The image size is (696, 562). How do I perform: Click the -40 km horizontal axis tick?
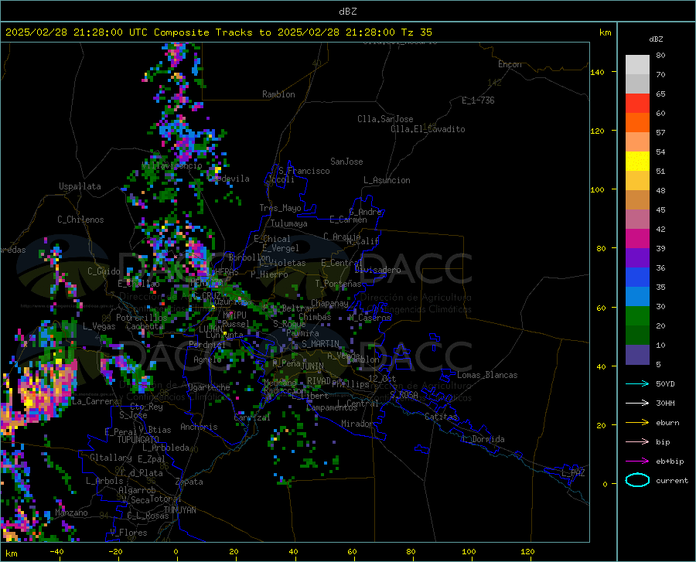pyautogui.click(x=56, y=551)
